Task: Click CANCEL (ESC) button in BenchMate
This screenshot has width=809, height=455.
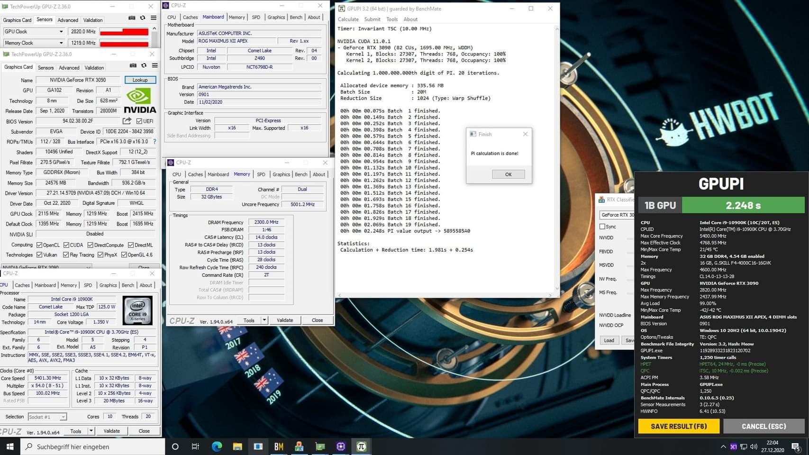Action: point(764,426)
